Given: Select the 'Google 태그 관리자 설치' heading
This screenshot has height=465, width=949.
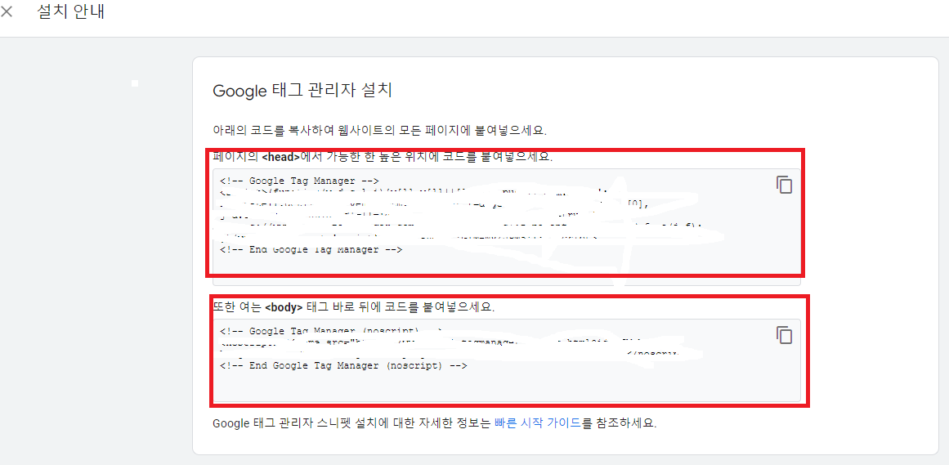Looking at the screenshot, I should click(x=302, y=92).
